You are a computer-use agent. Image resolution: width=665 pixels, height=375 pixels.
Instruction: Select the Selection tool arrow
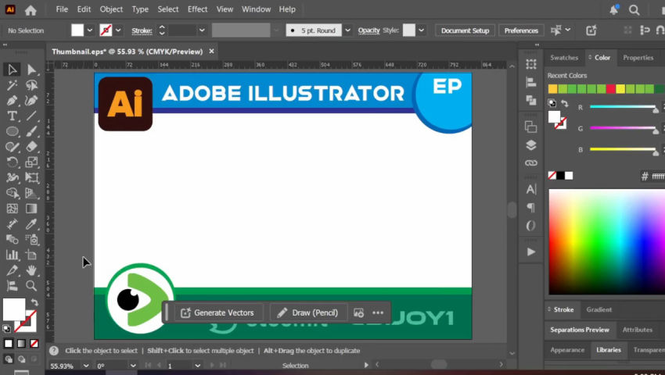(13, 70)
